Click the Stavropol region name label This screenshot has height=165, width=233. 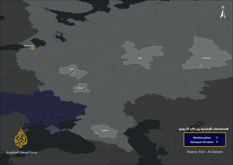pos(105,130)
